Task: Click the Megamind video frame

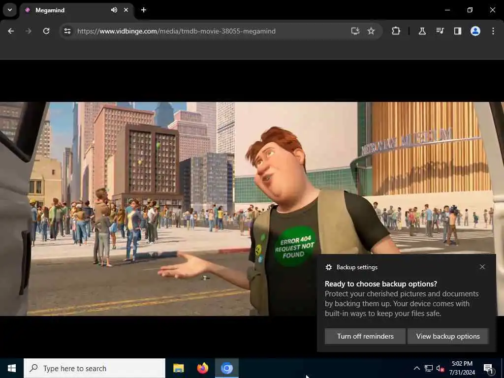Action: pos(252,209)
